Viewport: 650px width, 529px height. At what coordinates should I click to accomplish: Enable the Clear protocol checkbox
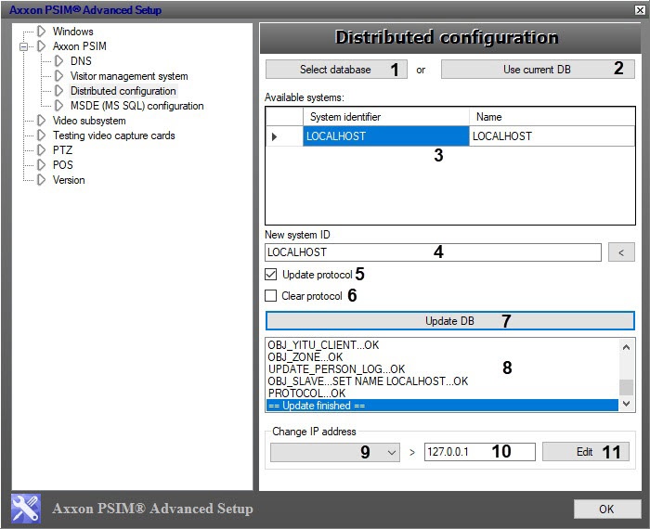pos(271,296)
